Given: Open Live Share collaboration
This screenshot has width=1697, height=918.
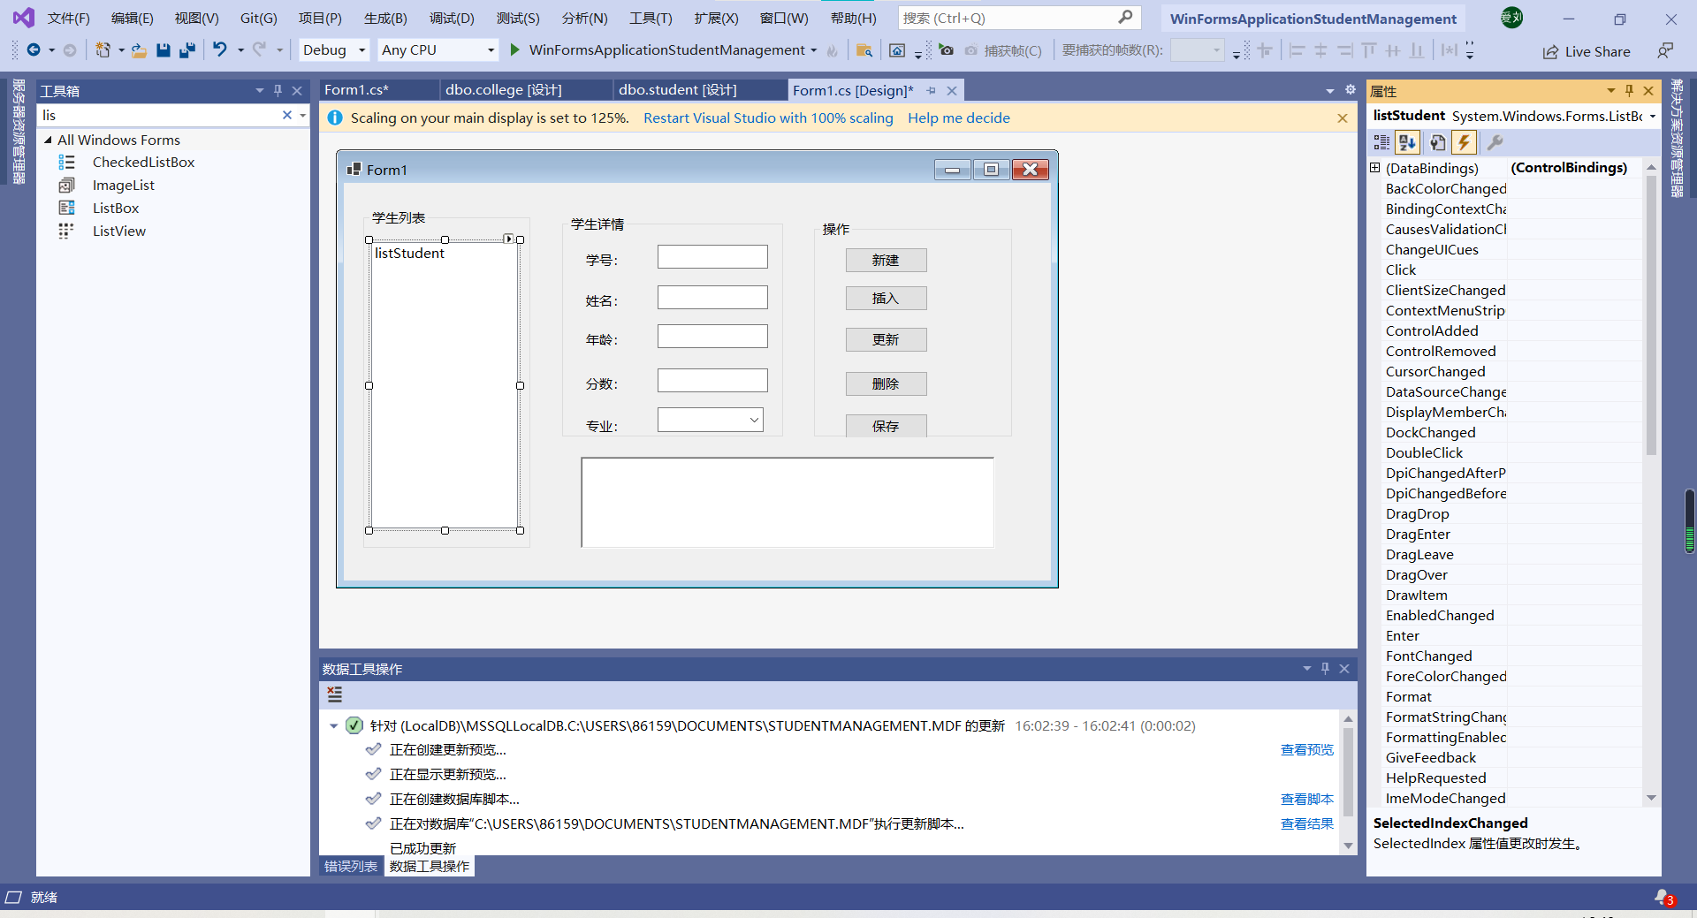Looking at the screenshot, I should pos(1587,51).
